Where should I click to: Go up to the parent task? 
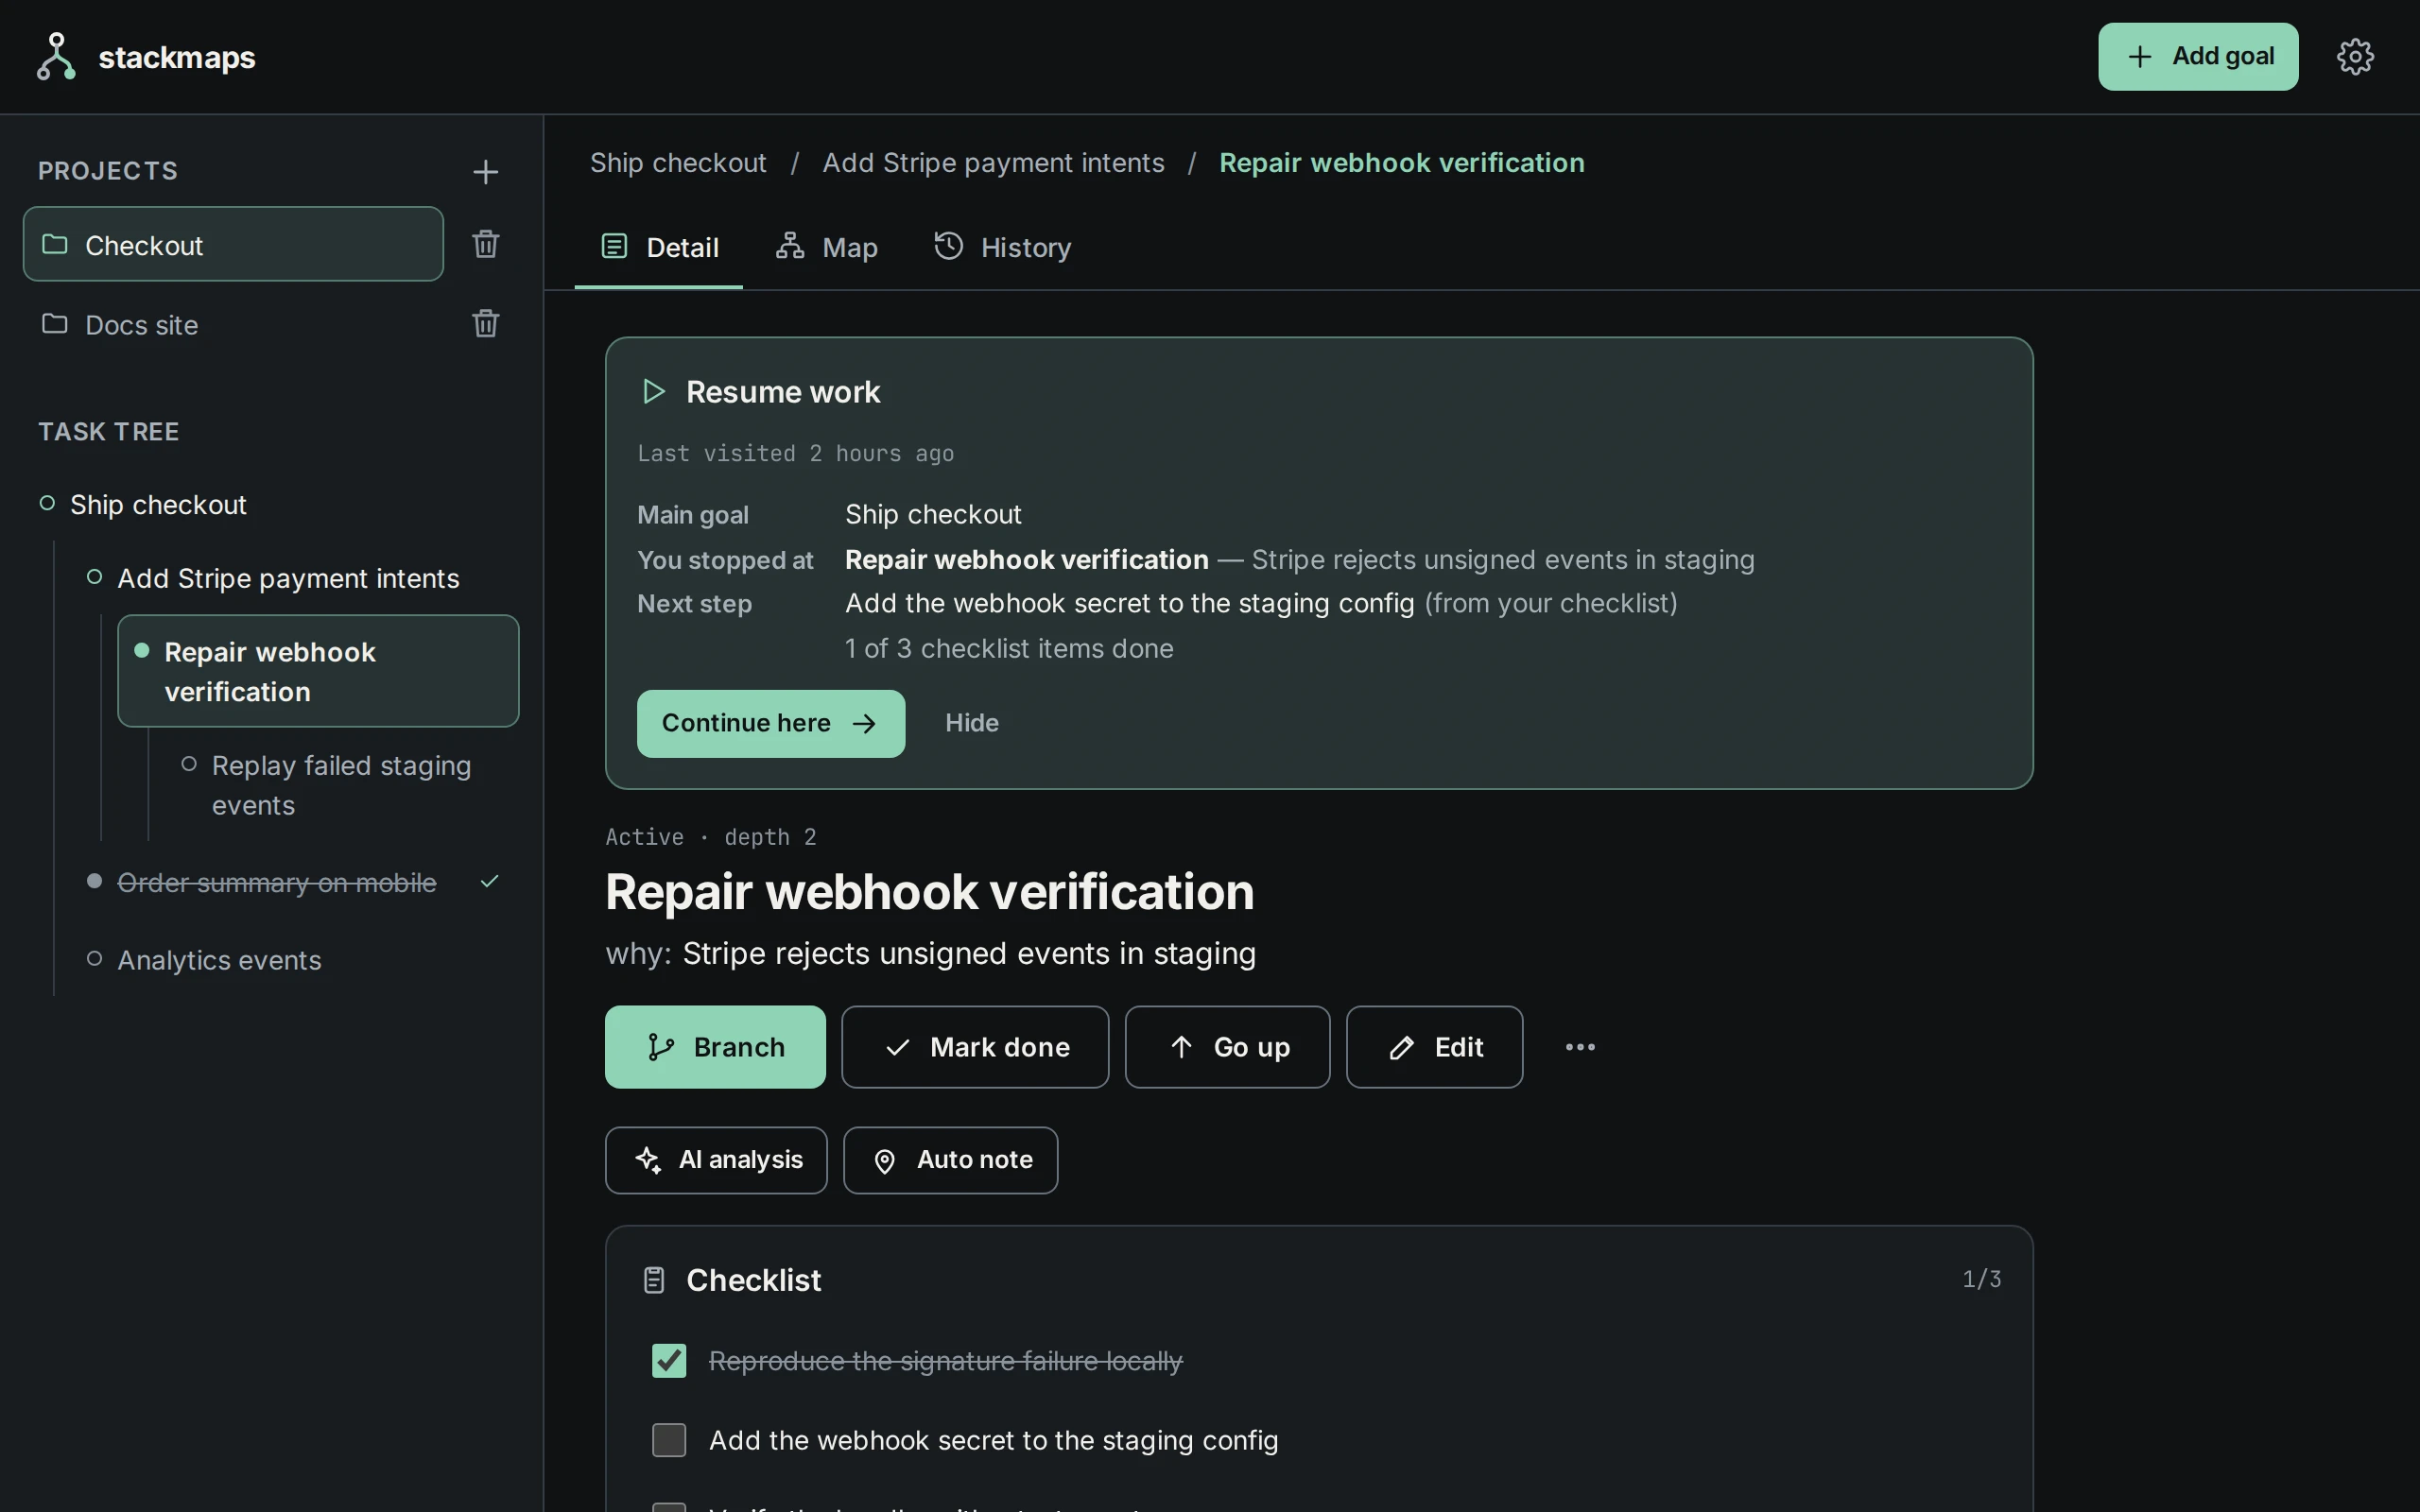pos(1227,1047)
